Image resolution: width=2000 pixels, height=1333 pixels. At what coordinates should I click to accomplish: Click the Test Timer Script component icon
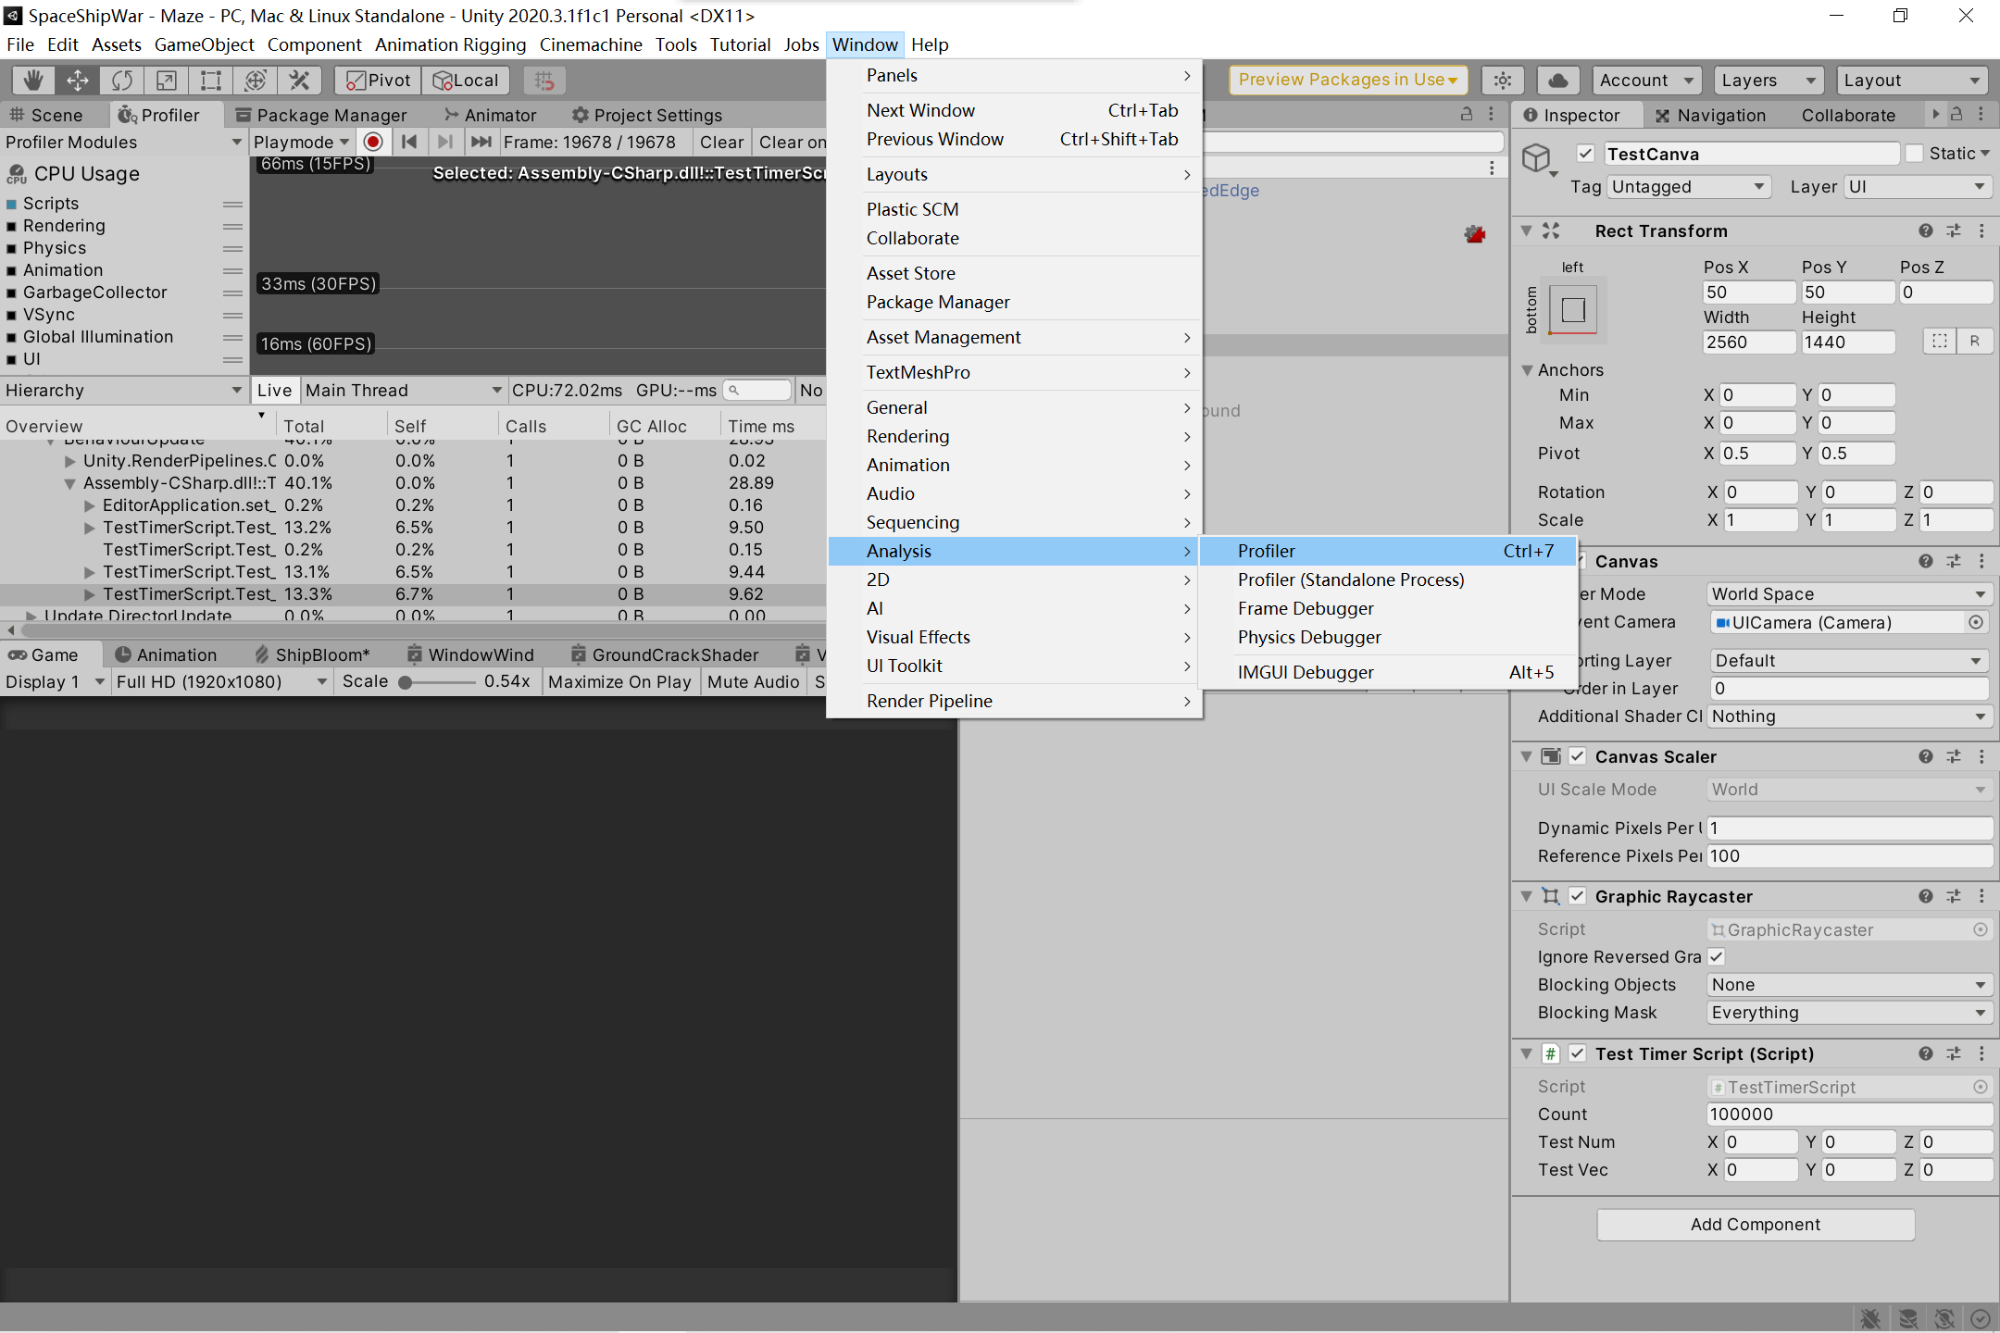[1552, 1054]
